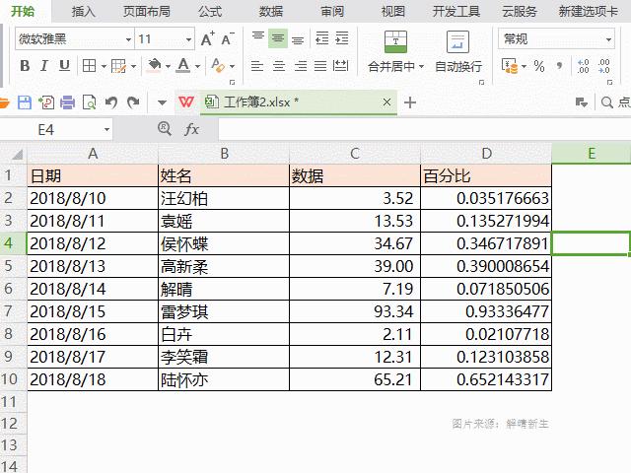Apply font color A
The image size is (631, 473).
pos(183,65)
